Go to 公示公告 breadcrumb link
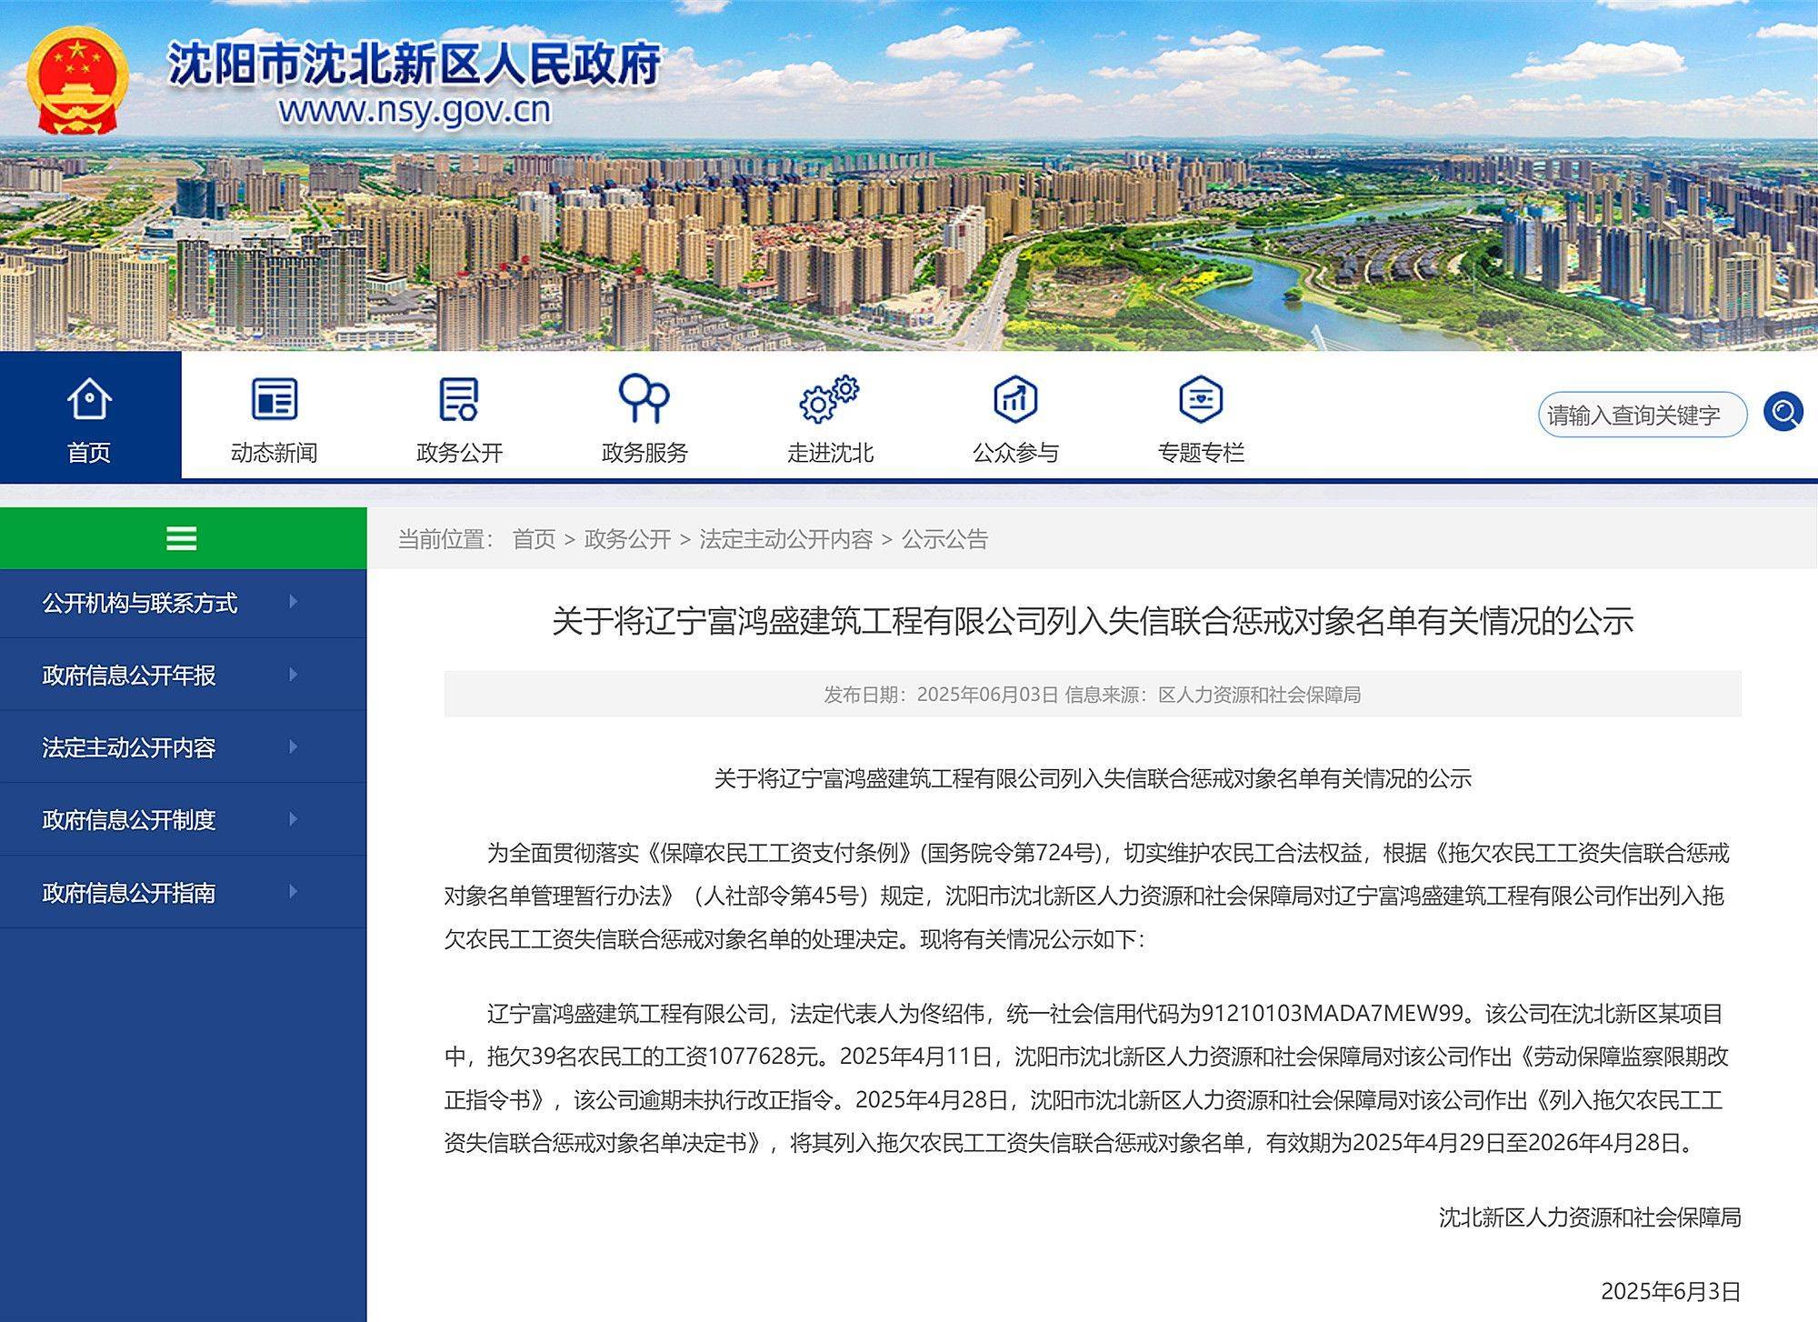The image size is (1818, 1322). tap(944, 539)
